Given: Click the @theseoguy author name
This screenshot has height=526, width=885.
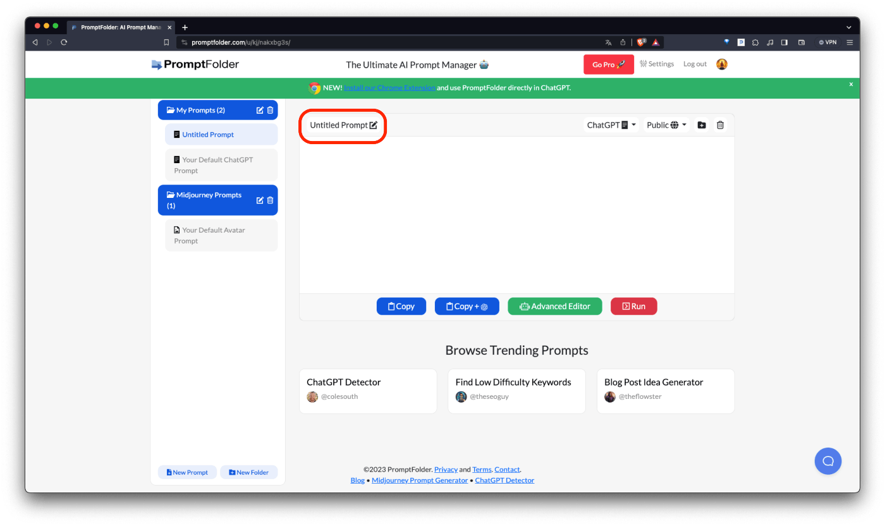Looking at the screenshot, I should [x=489, y=396].
